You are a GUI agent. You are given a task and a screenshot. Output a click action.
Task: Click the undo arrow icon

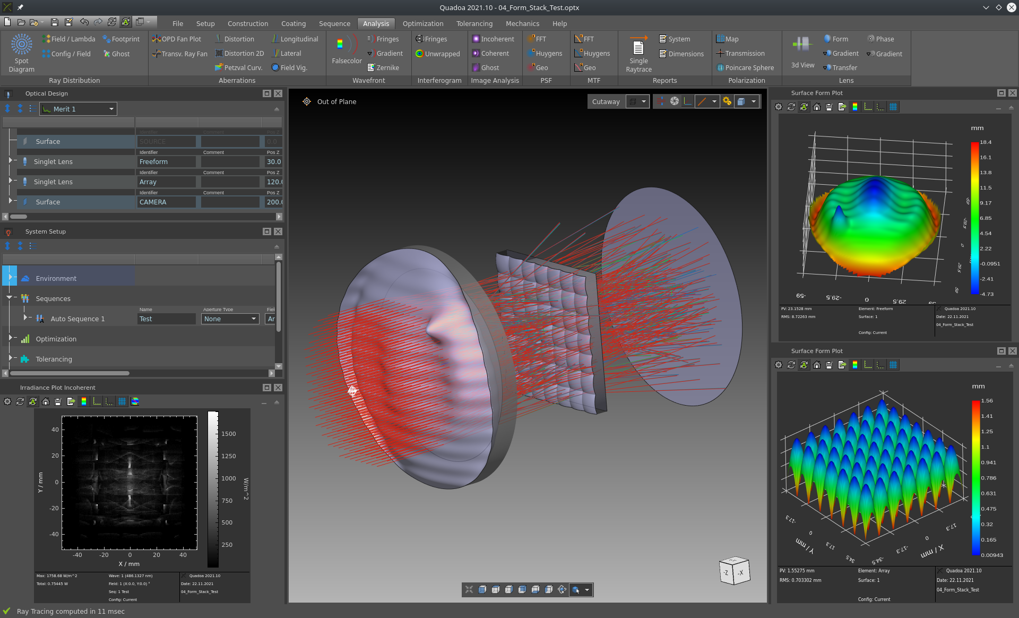coord(84,22)
